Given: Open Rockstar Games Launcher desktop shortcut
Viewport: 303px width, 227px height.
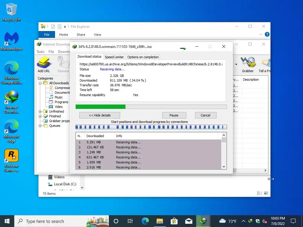Looking at the screenshot, I should 12,160.
